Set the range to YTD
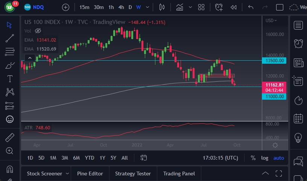Image resolution: width=307 pixels, height=181 pixels. click(90, 158)
